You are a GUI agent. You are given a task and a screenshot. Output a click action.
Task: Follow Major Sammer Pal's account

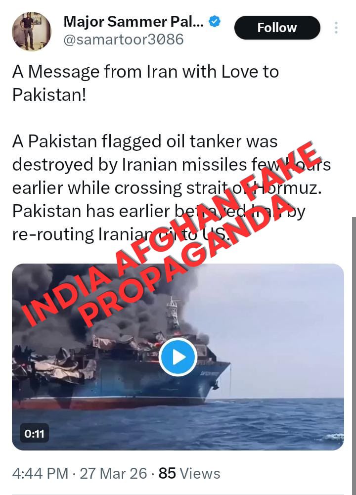pyautogui.click(x=277, y=28)
